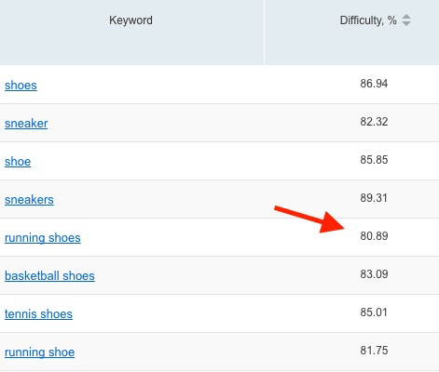Click the 'Difficulty, %' column header text

(x=368, y=20)
